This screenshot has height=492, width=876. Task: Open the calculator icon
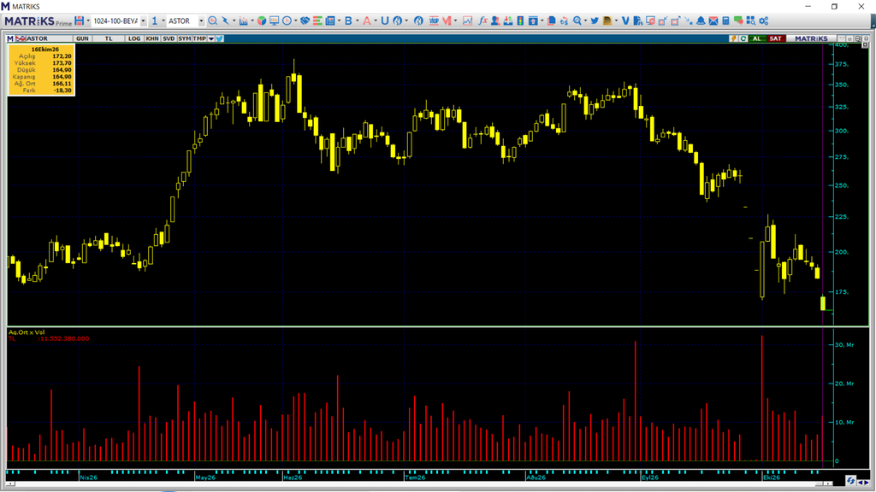[725, 20]
